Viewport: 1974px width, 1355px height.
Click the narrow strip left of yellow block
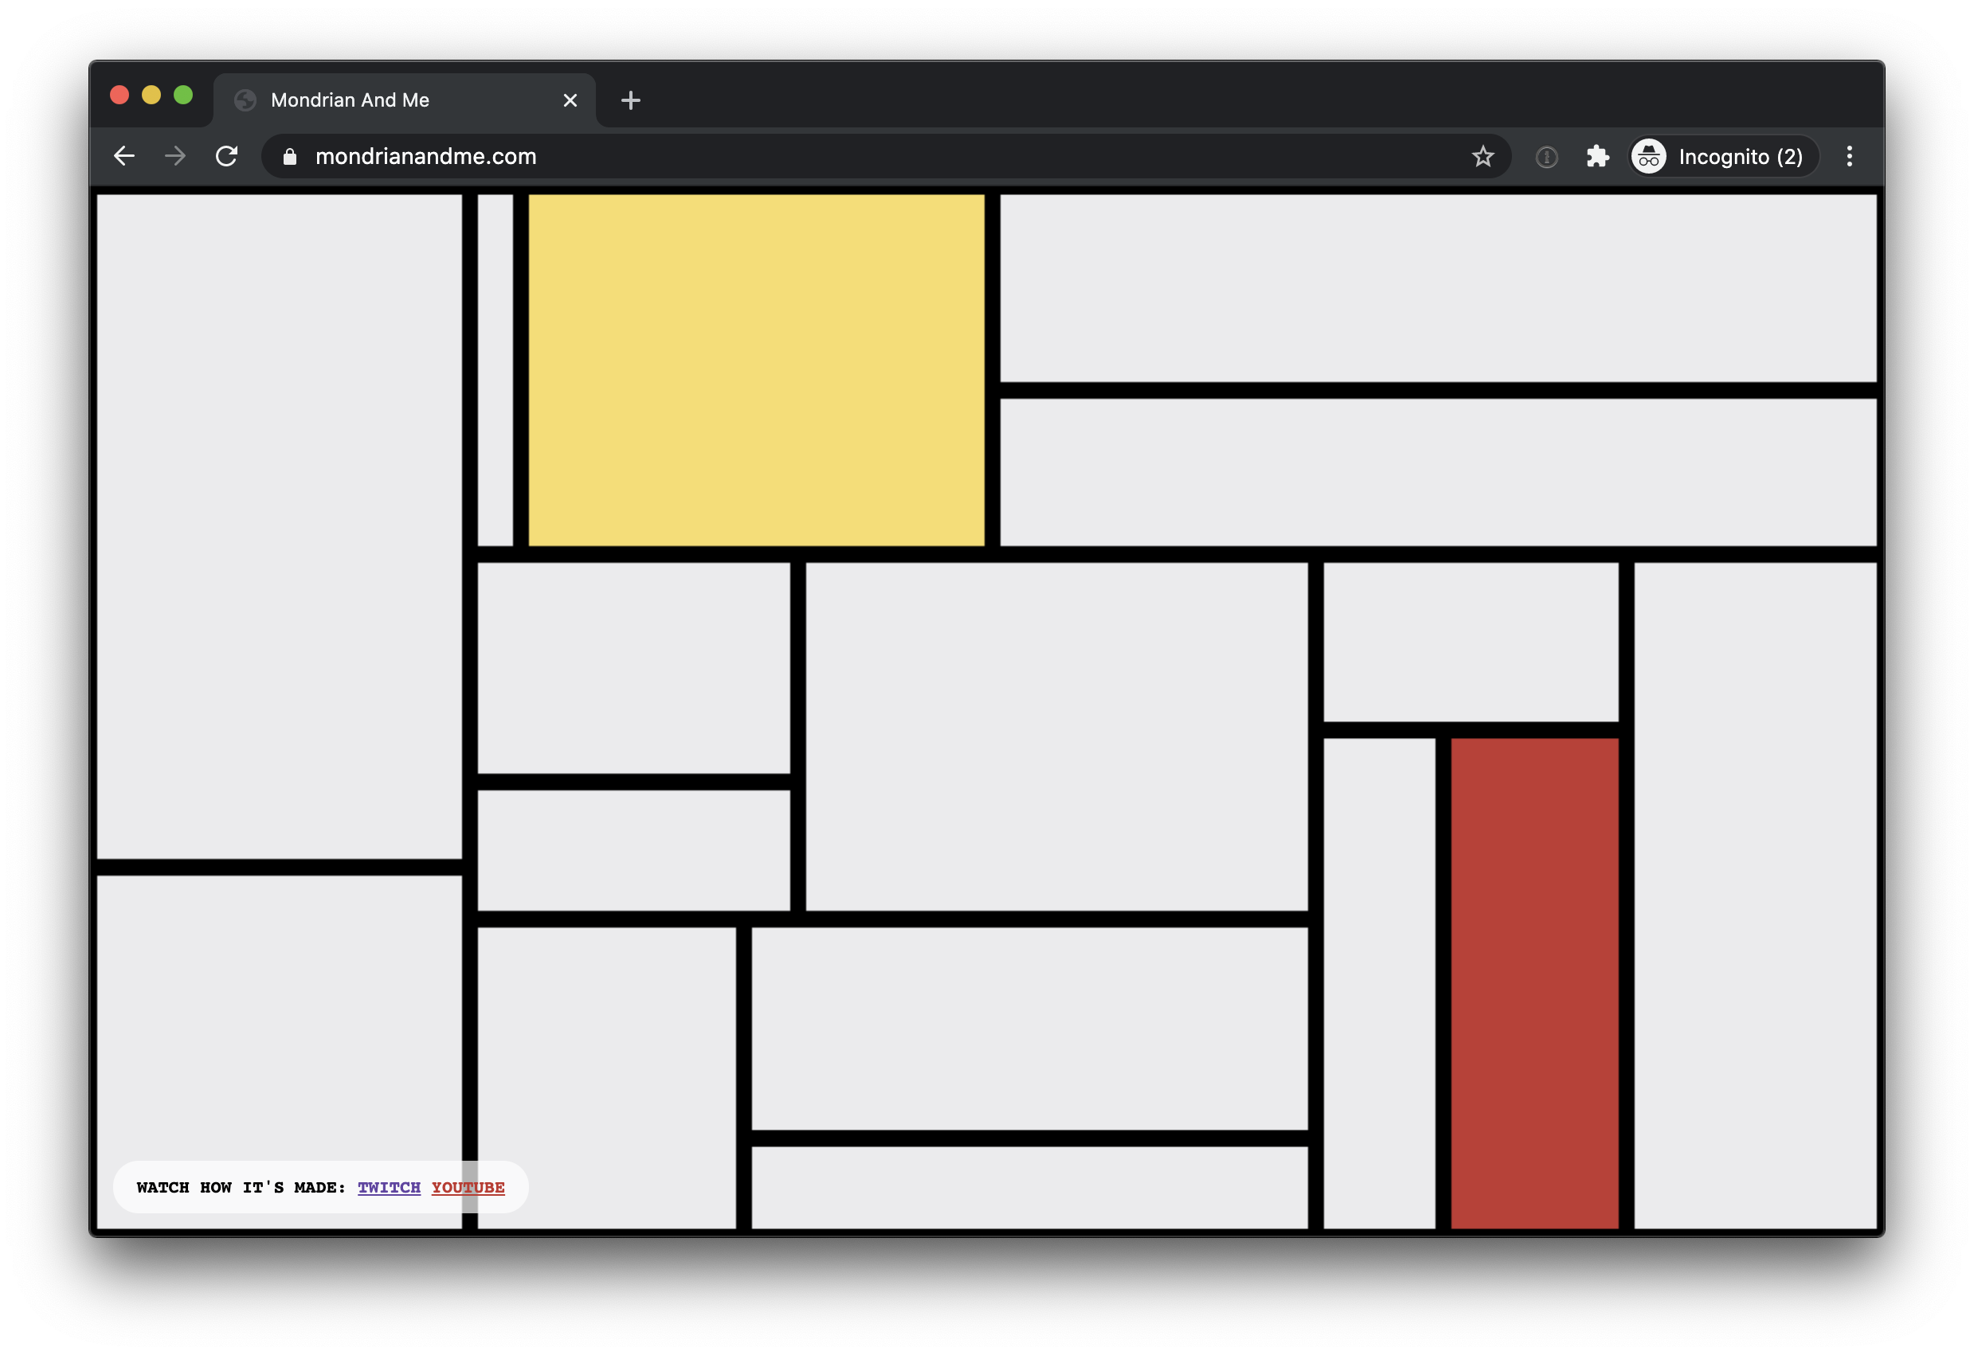[495, 370]
